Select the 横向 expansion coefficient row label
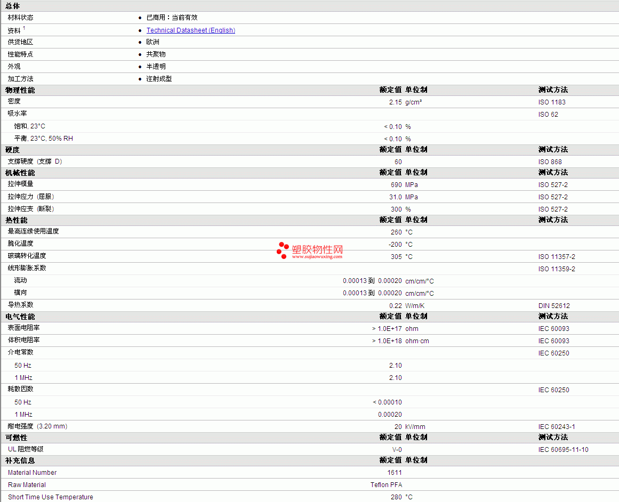The width and height of the screenshot is (619, 502). (x=21, y=293)
